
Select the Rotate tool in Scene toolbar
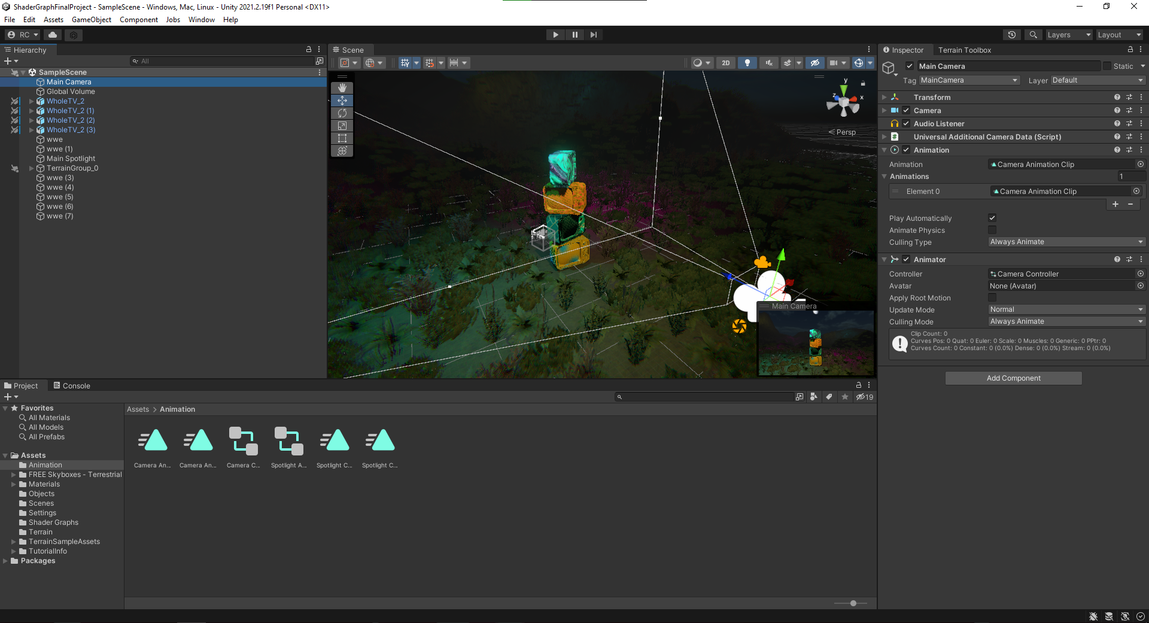click(342, 113)
